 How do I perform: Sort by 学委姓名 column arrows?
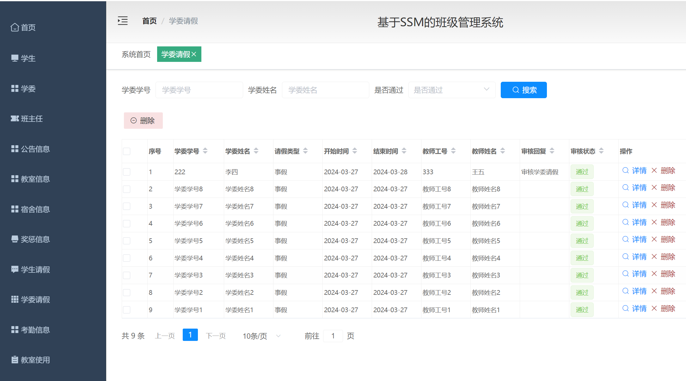[256, 151]
